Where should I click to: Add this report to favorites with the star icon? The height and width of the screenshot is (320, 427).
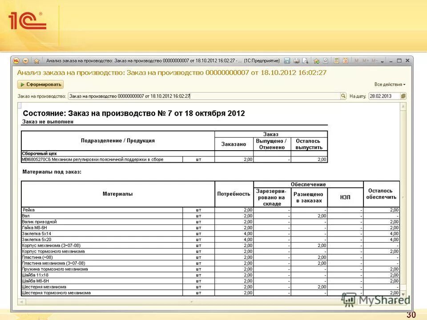tap(37, 61)
